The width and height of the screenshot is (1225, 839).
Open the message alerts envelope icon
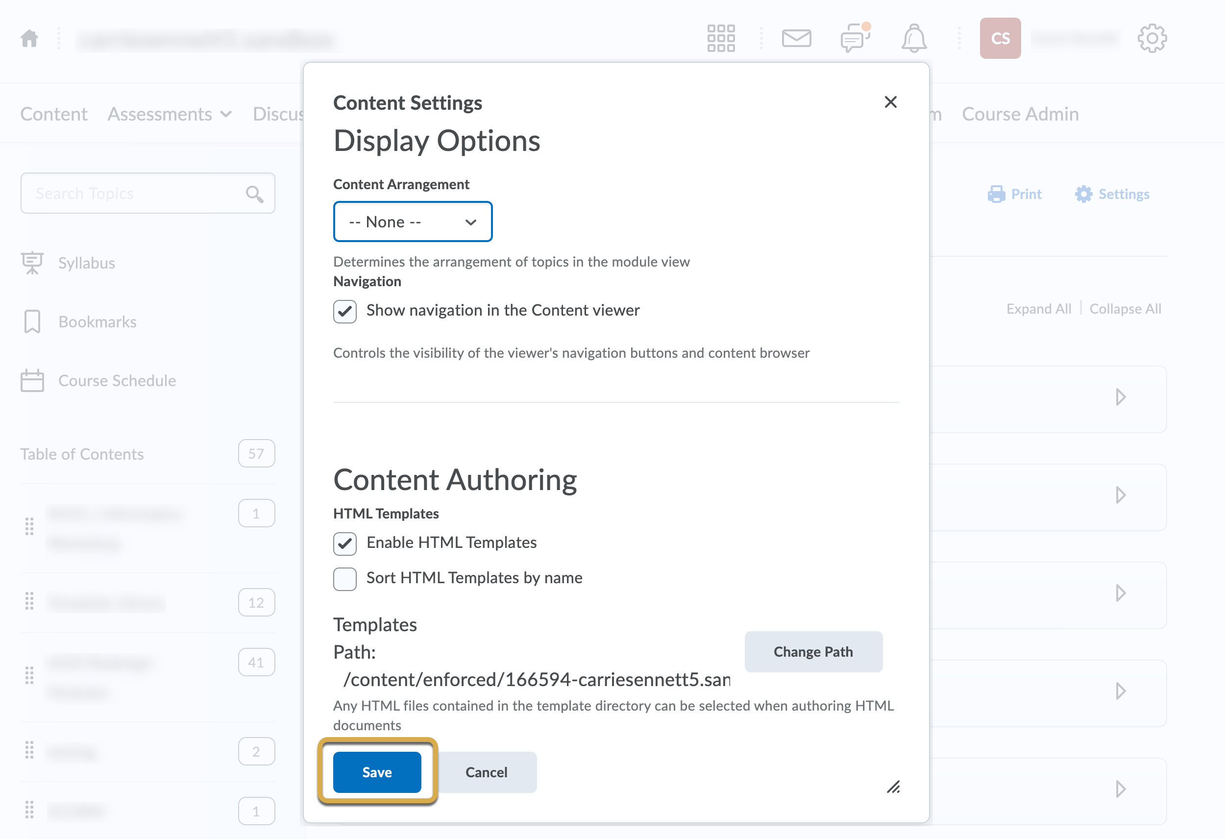796,38
